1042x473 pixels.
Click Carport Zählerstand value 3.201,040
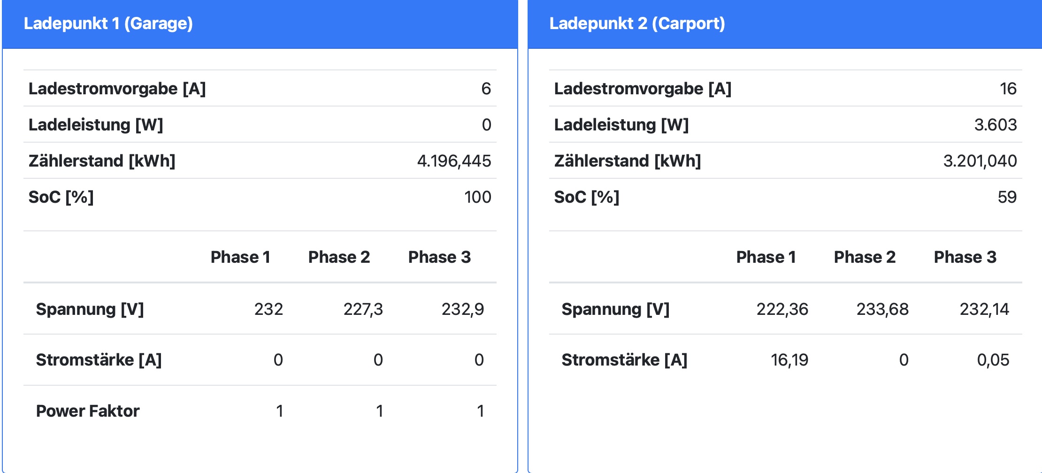(980, 161)
